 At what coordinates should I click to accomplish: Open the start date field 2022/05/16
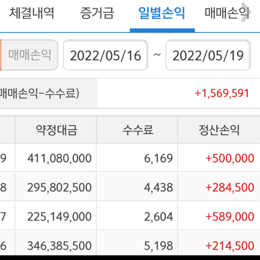pyautogui.click(x=105, y=55)
